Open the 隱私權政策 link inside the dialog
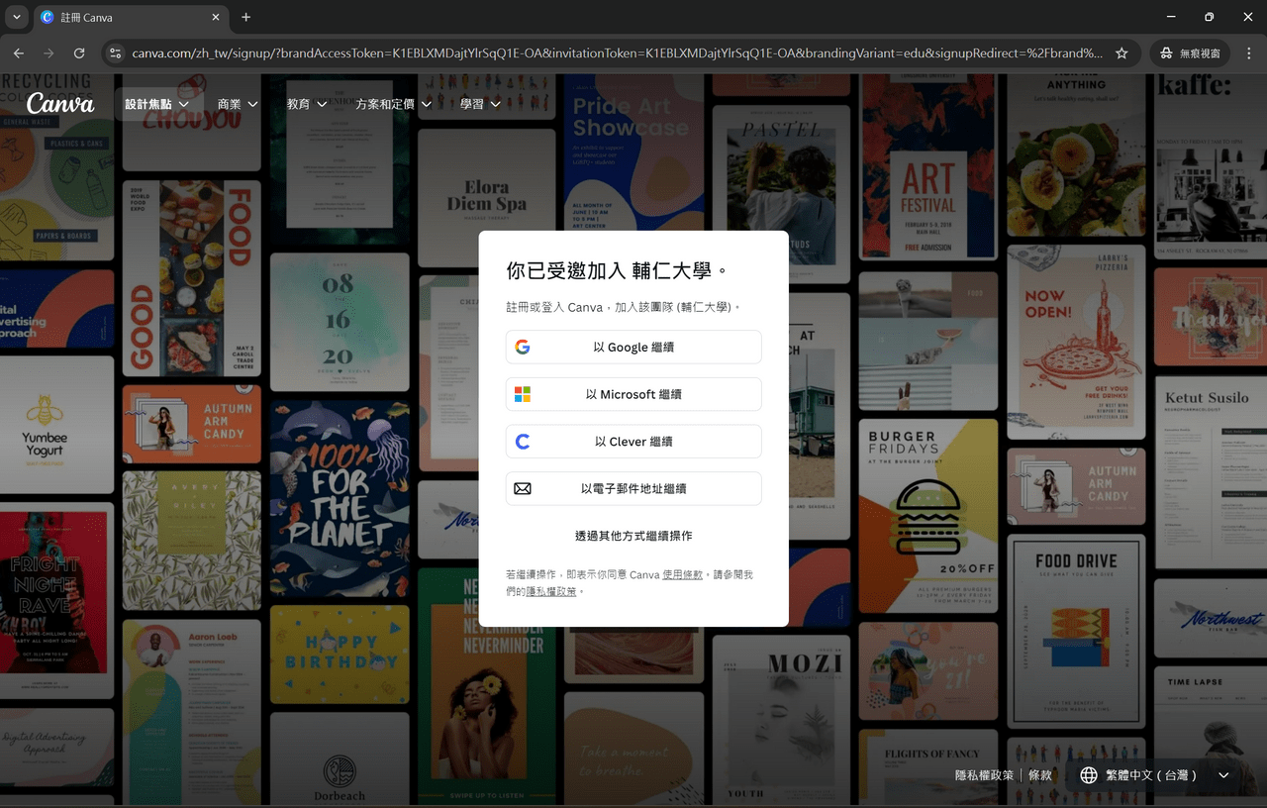The height and width of the screenshot is (808, 1267). click(551, 591)
